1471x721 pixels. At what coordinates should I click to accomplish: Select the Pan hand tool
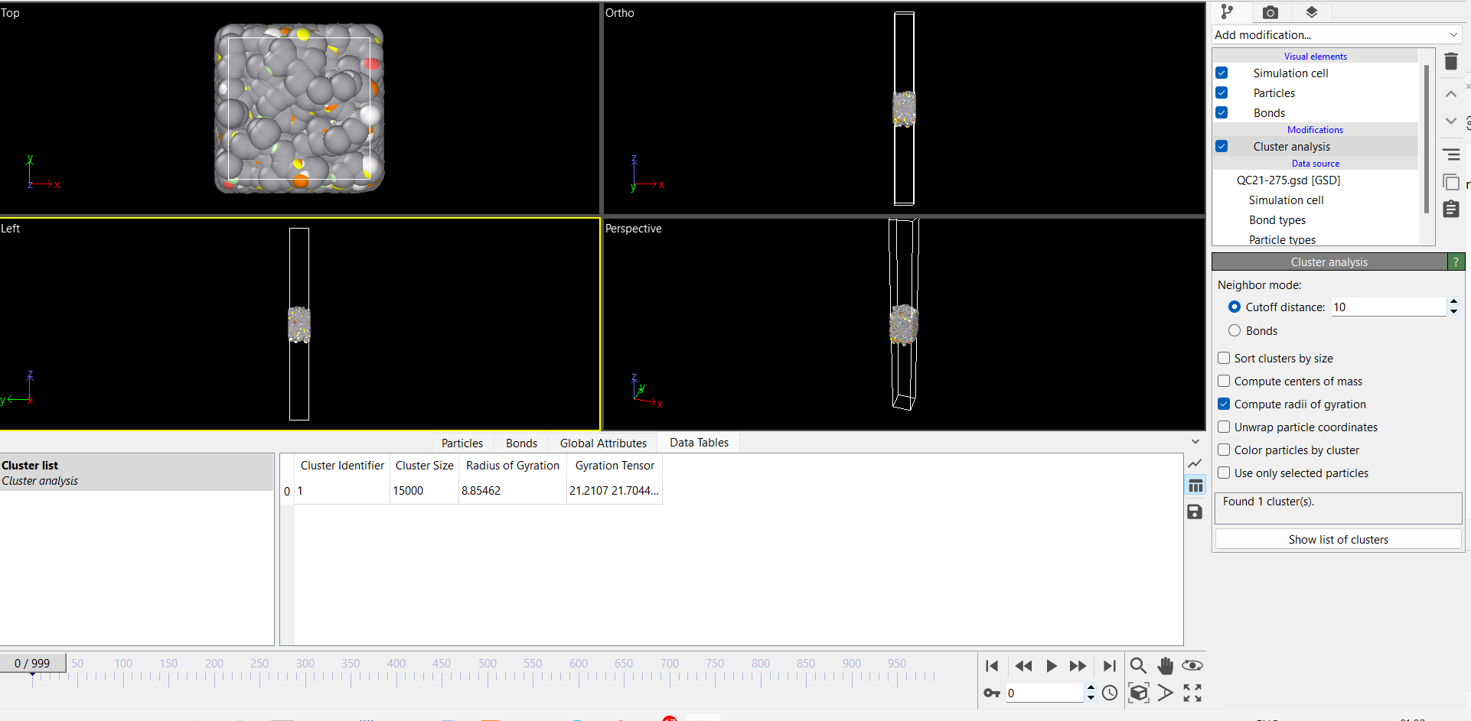[1166, 666]
